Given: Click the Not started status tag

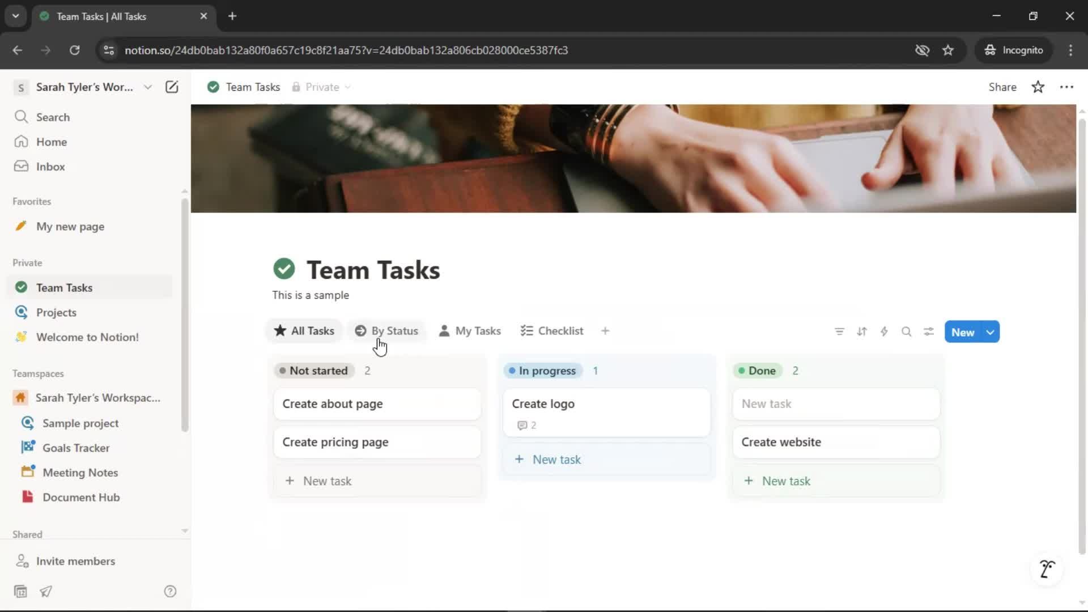Looking at the screenshot, I should tap(314, 371).
